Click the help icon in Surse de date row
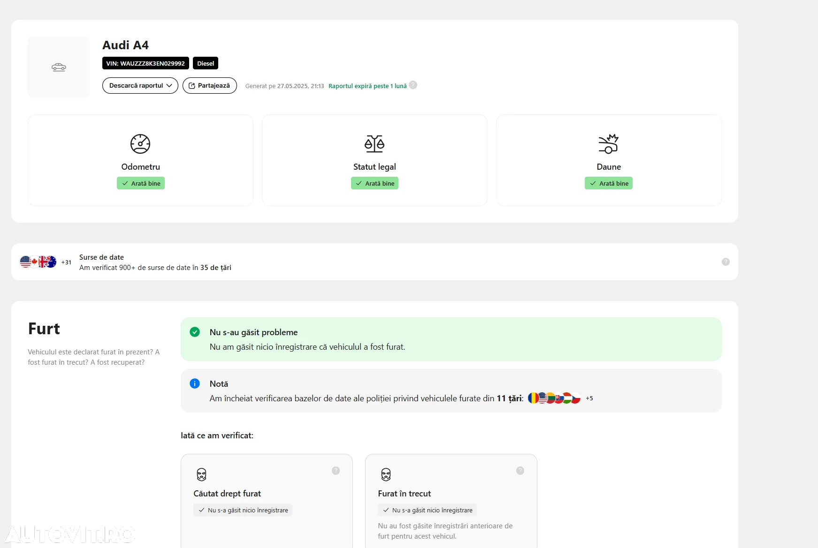The image size is (818, 548). point(726,262)
